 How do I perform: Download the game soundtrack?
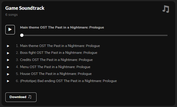point(21,97)
